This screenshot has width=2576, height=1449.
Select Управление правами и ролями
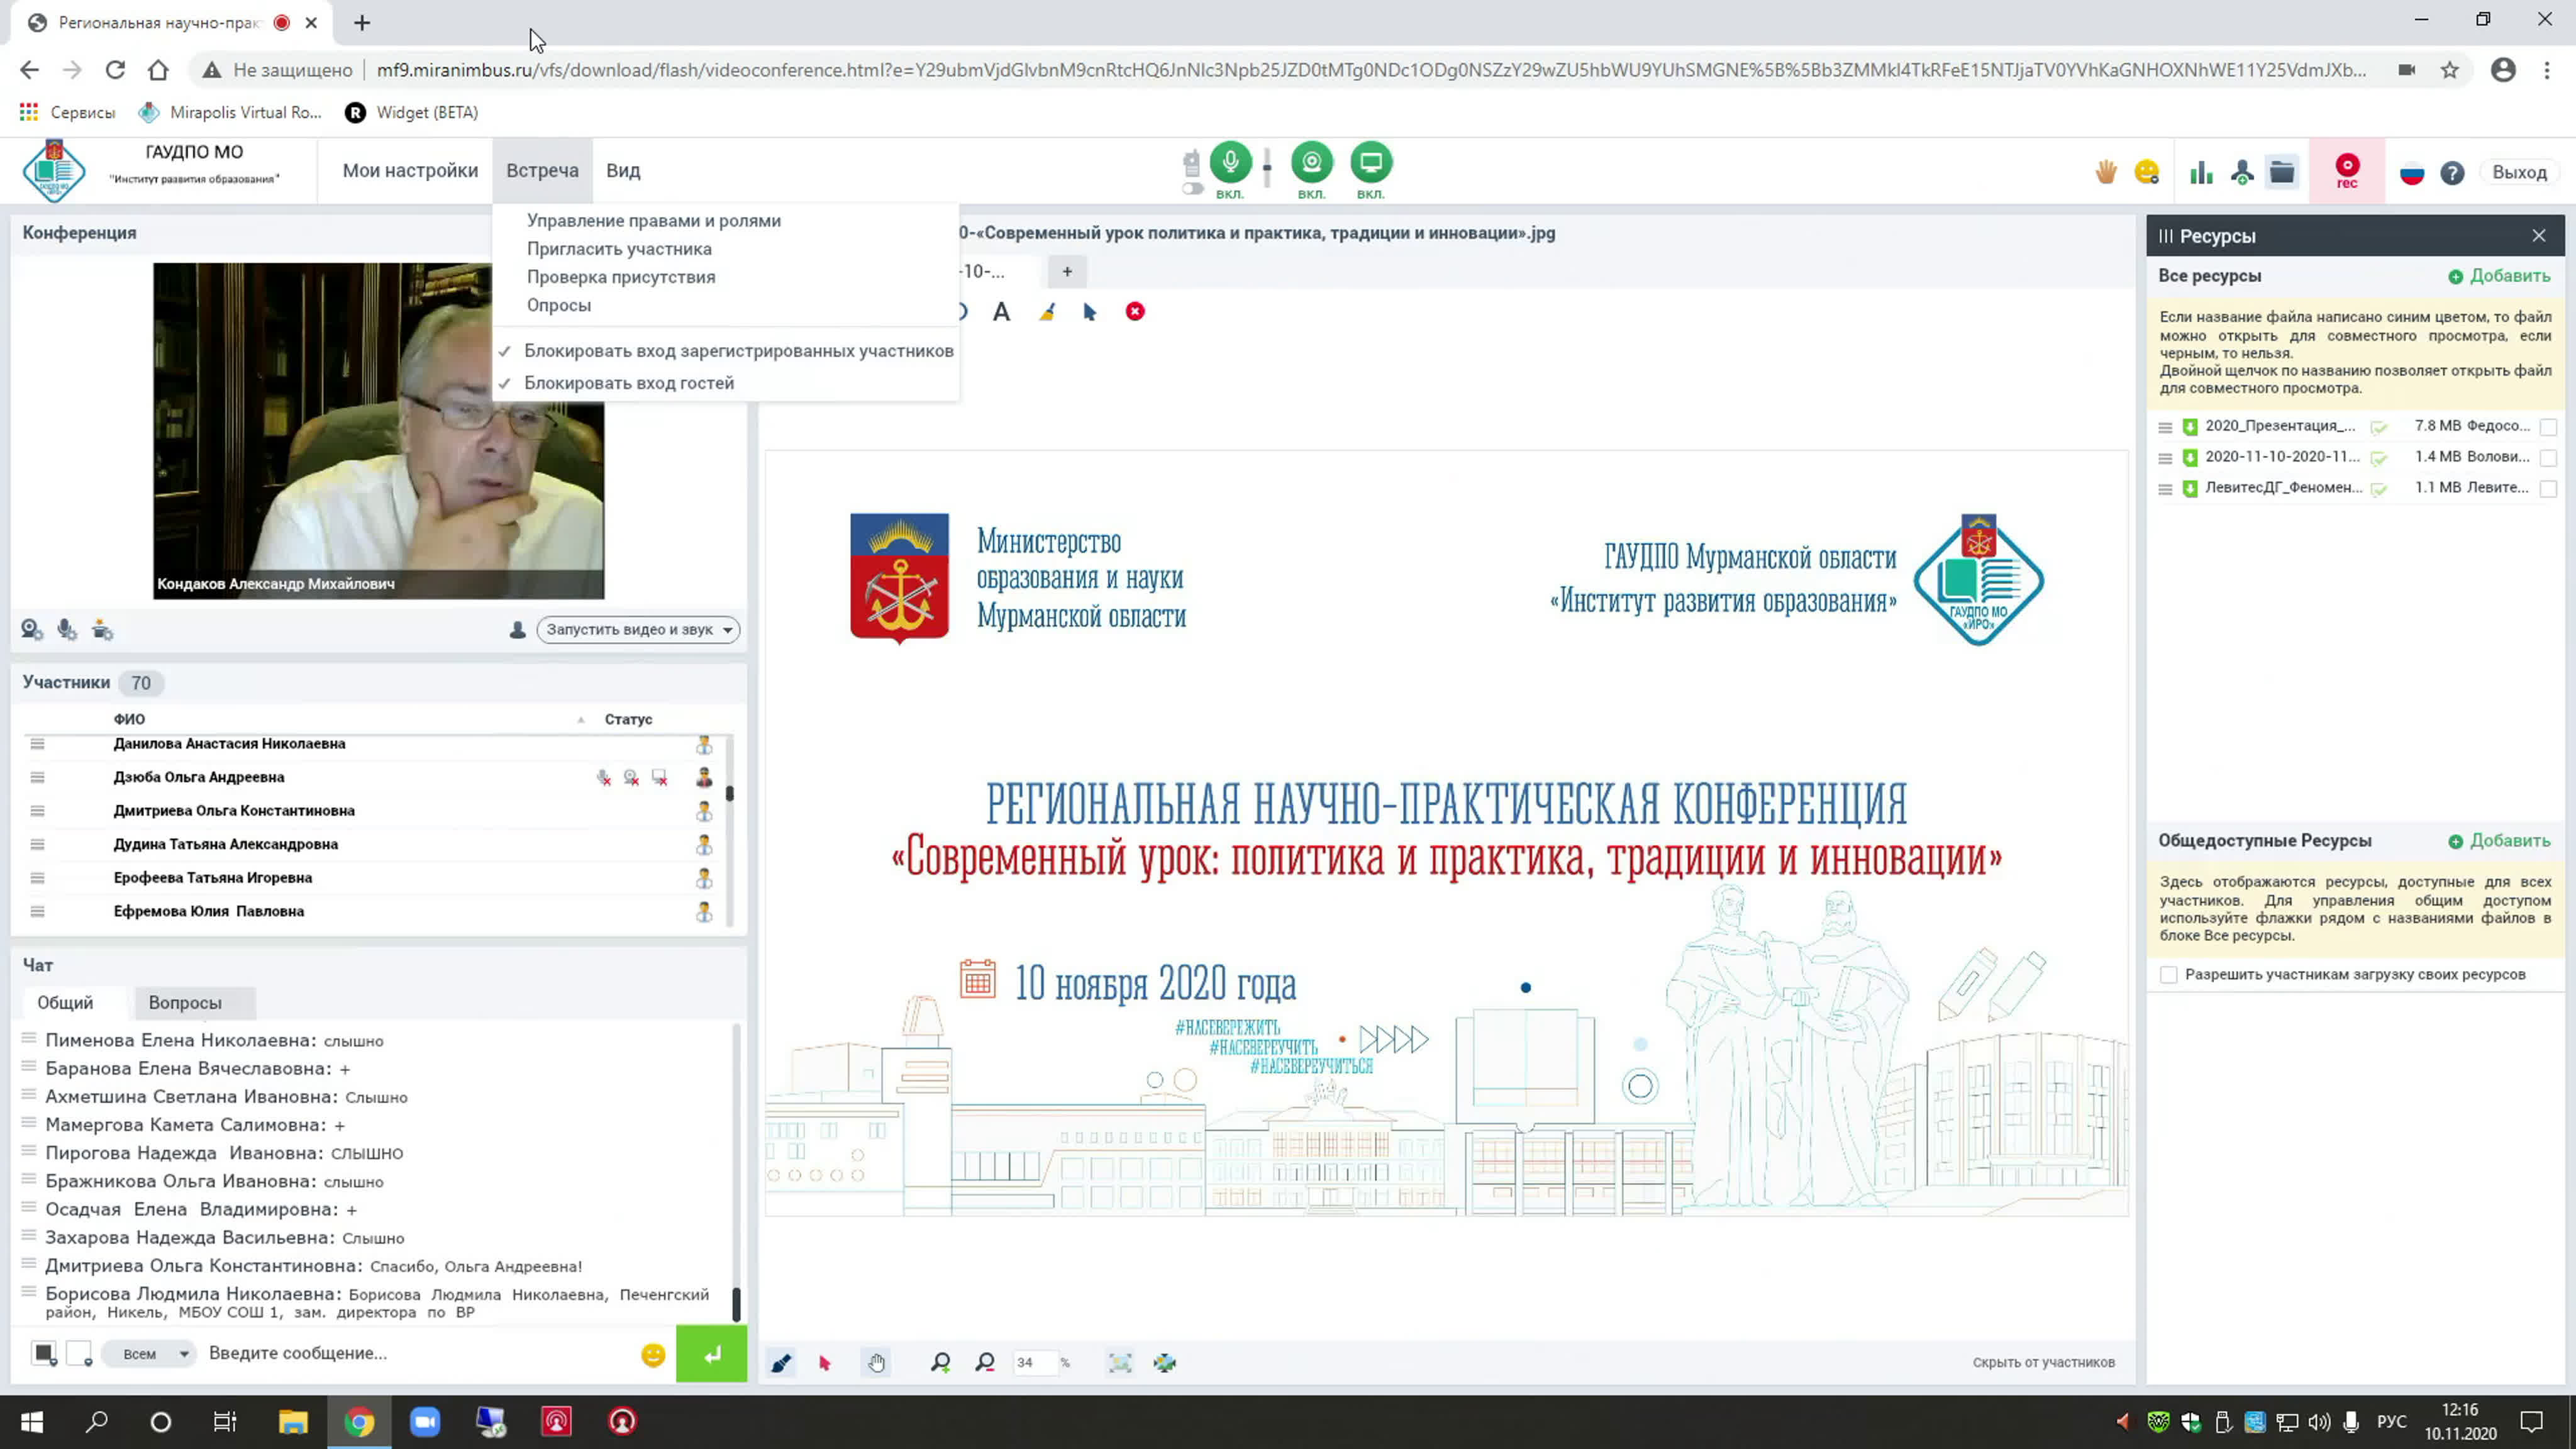654,220
